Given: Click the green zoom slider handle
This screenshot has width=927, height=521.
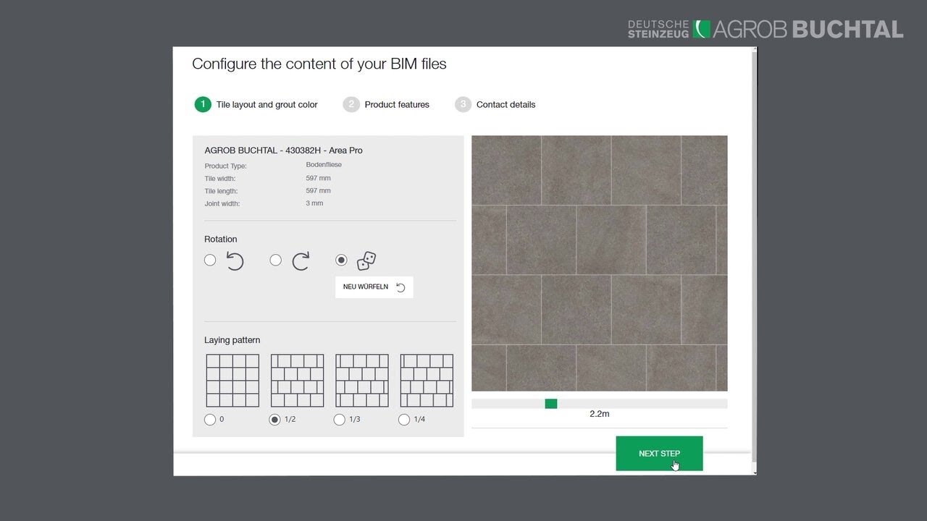Looking at the screenshot, I should point(551,404).
